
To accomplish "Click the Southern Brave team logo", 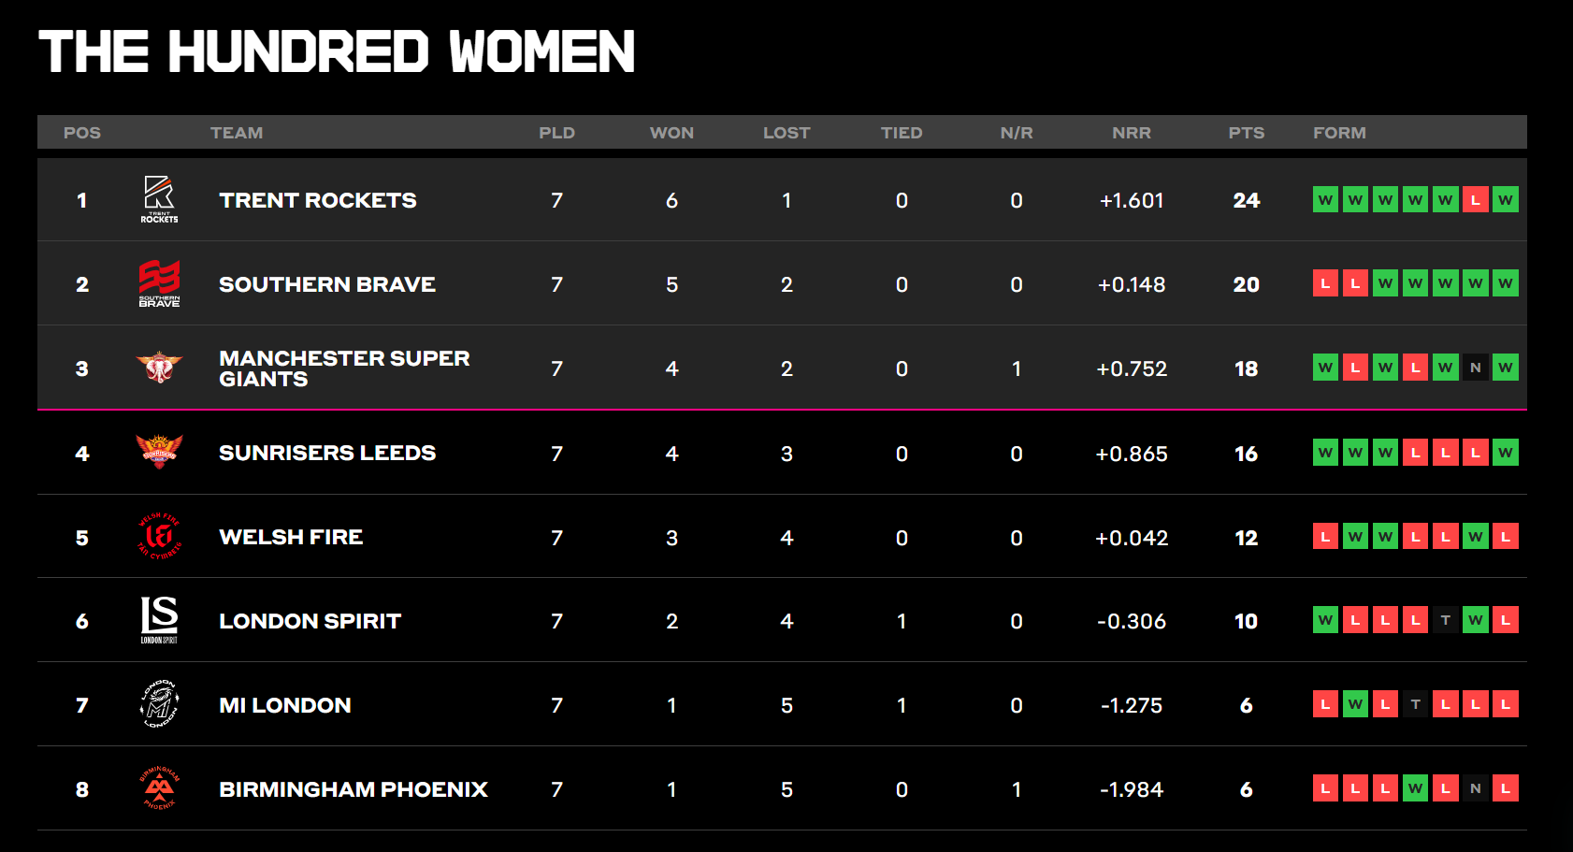I will (x=159, y=283).
